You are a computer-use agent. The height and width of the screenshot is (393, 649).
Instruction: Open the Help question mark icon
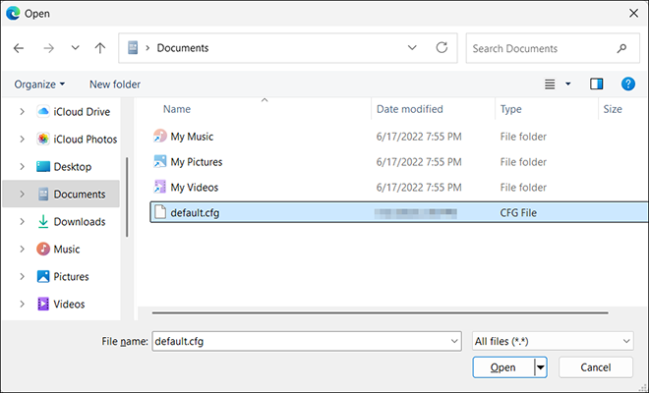click(627, 84)
